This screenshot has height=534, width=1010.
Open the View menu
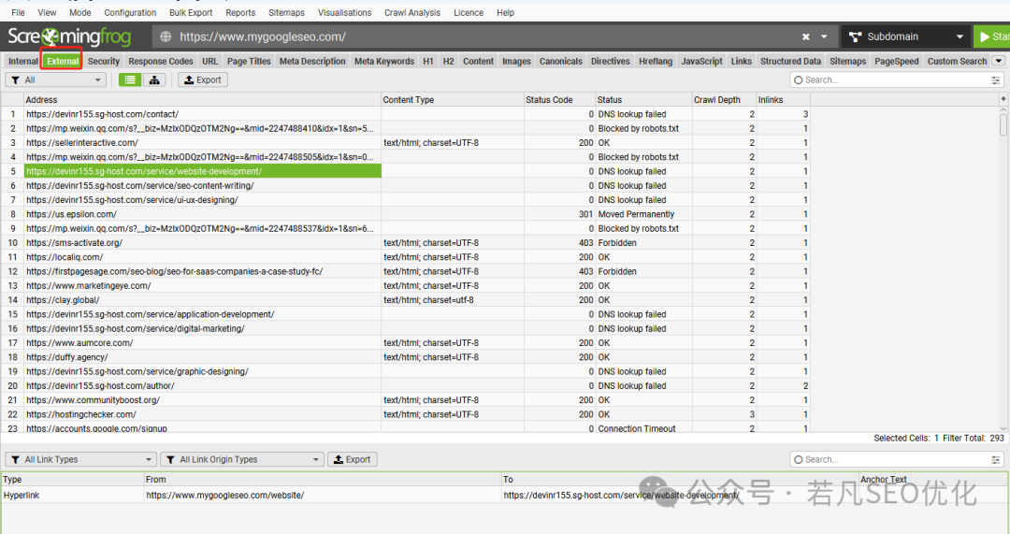click(47, 12)
